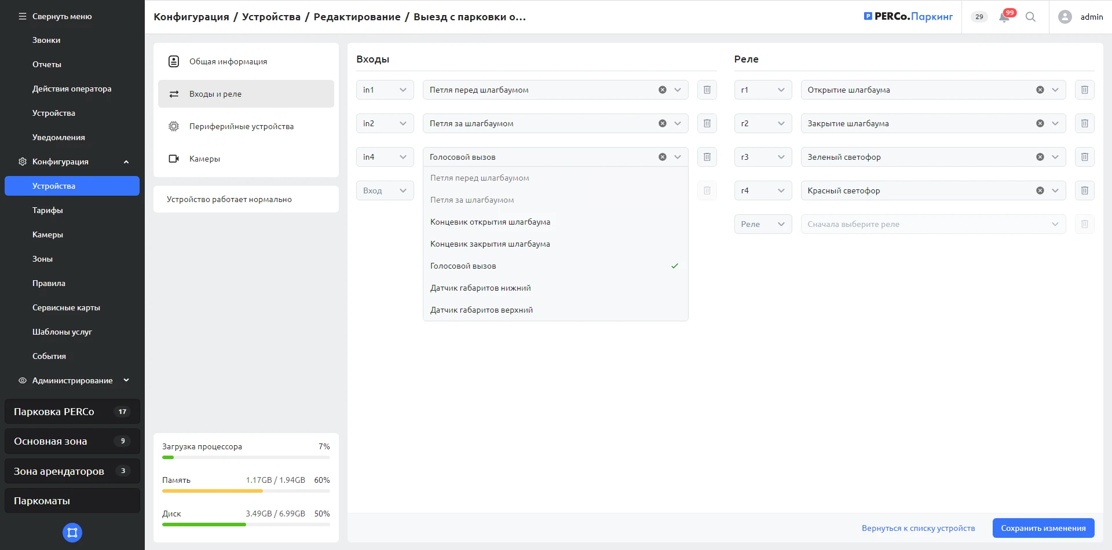The width and height of the screenshot is (1112, 550).
Task: Open the notifications bell icon
Action: pos(1004,17)
